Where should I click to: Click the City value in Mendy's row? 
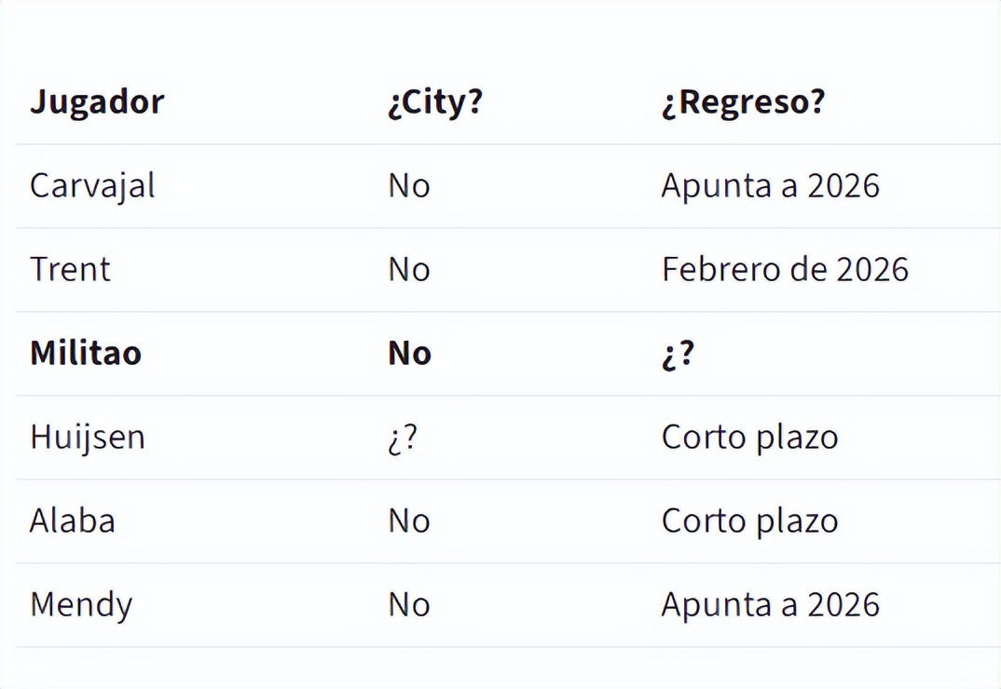[x=409, y=604]
